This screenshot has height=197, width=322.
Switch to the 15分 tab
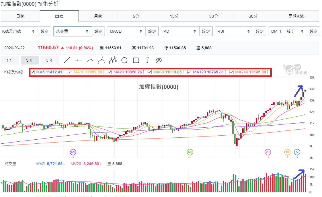coord(174,16)
